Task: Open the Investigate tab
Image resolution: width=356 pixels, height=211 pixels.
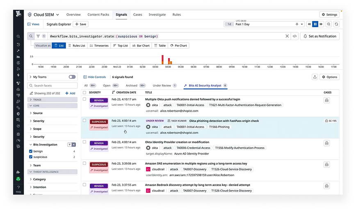Action: tap(157, 15)
